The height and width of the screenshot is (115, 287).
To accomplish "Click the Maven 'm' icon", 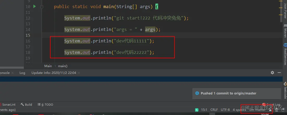I will (x=285, y=25).
